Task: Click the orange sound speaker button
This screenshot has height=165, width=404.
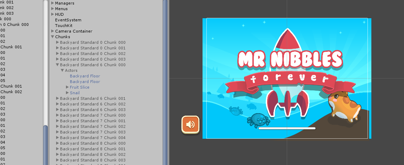Action: 190,124
